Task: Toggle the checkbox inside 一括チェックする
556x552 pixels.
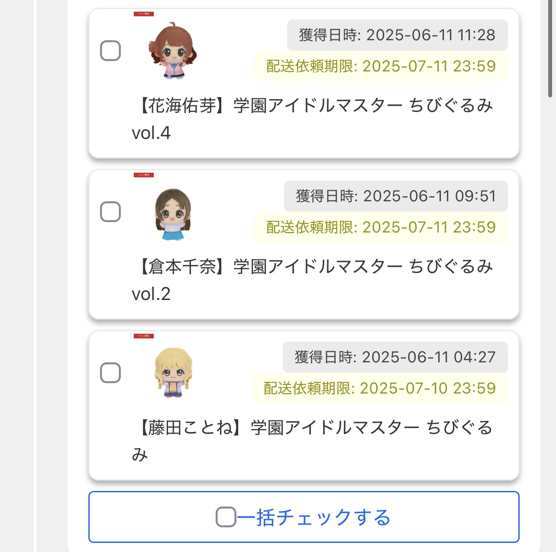Action: [x=226, y=517]
